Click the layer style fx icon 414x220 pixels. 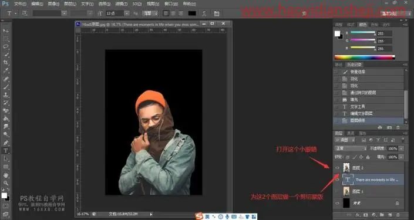coord(358,215)
